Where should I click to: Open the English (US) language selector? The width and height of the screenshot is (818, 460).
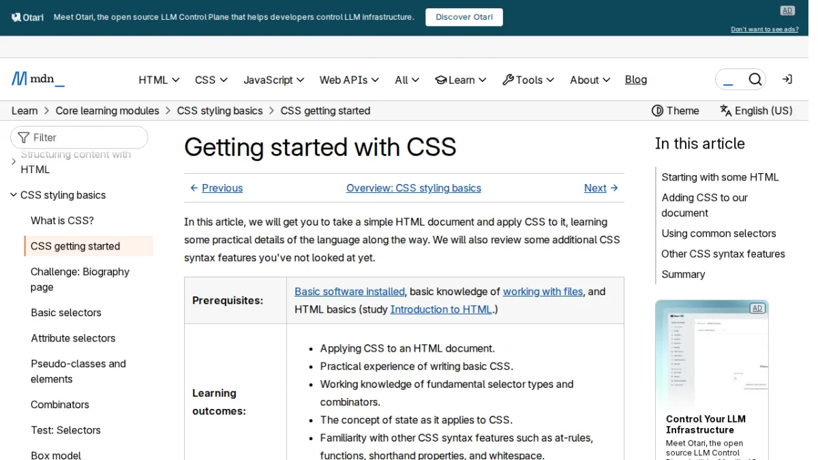(x=756, y=110)
